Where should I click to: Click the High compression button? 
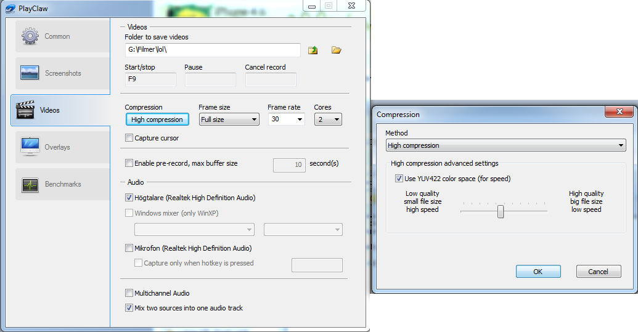157,119
